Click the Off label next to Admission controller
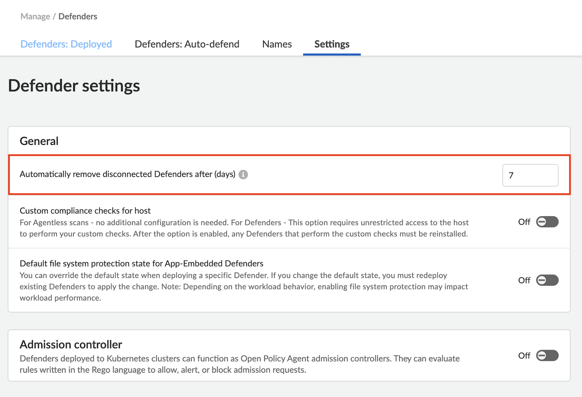This screenshot has width=582, height=397. point(524,355)
